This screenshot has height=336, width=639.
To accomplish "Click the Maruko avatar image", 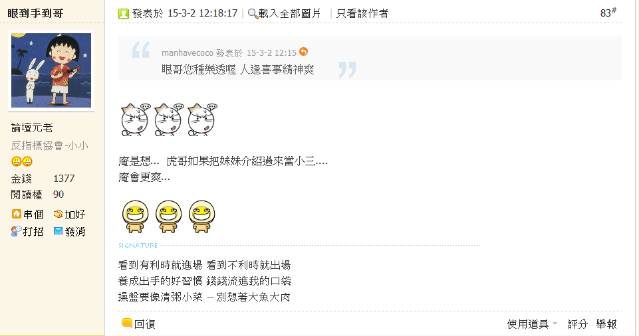I will coord(51,70).
